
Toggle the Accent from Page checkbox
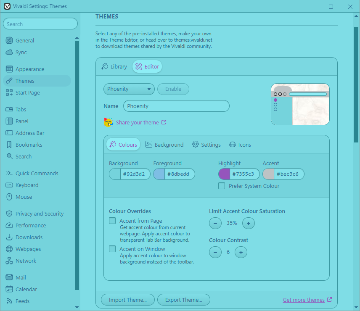(x=112, y=221)
